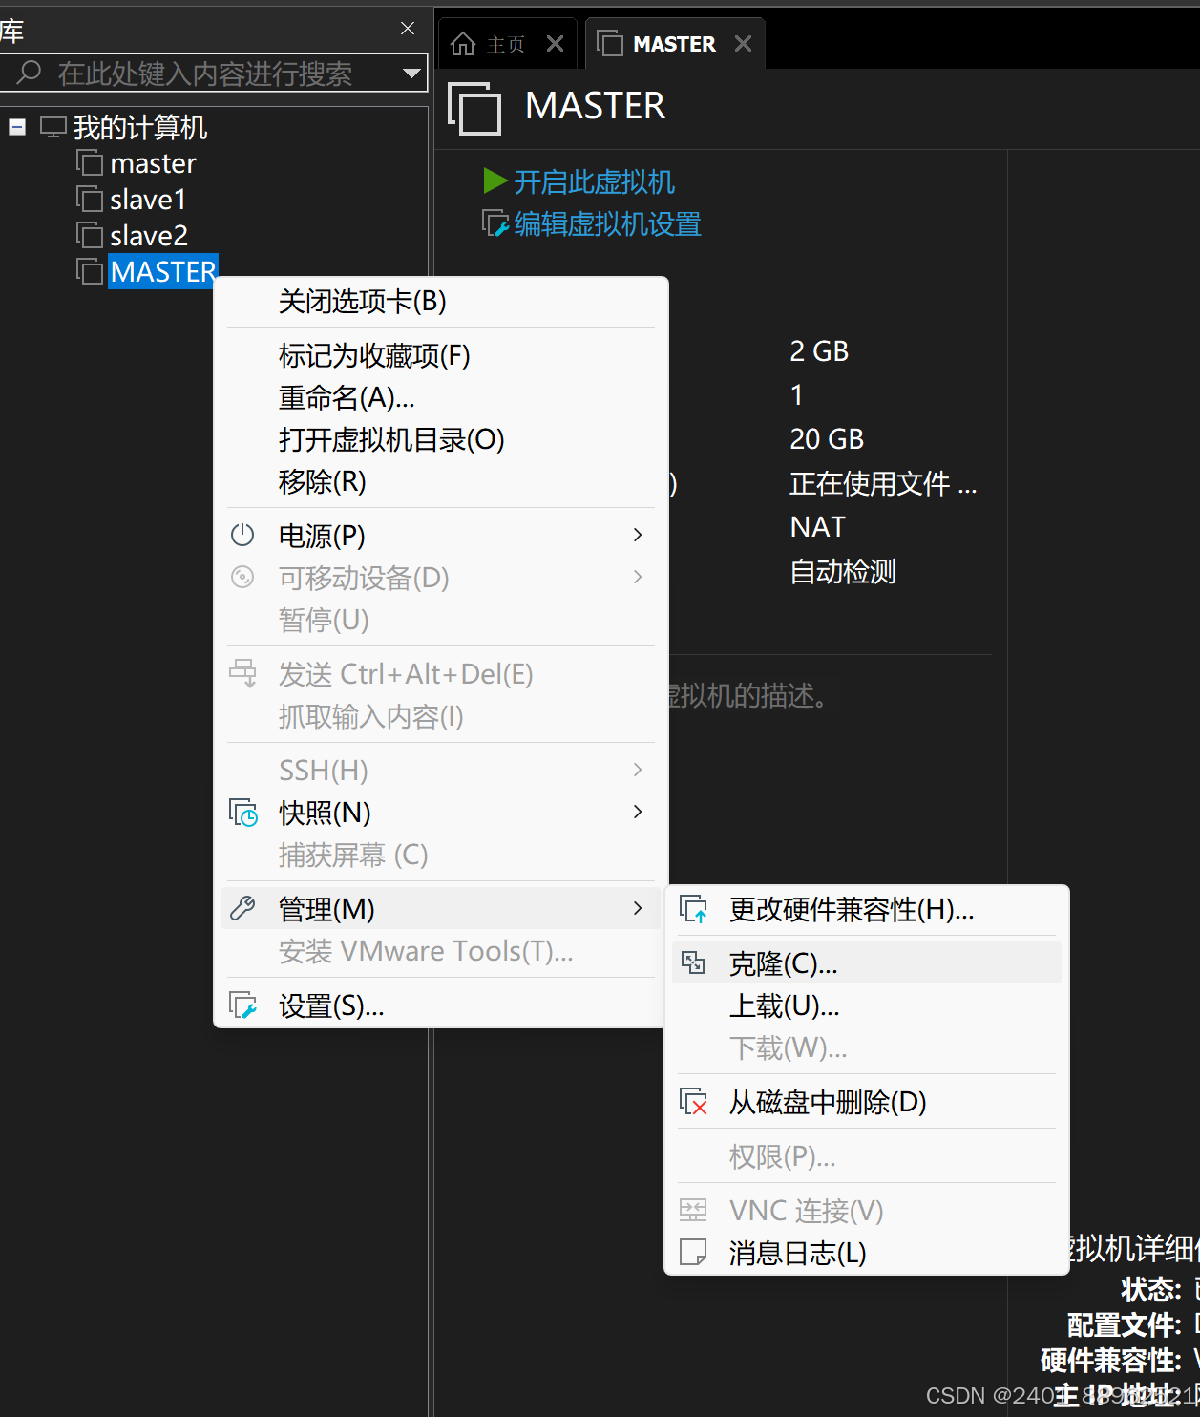1200x1417 pixels.
Task: Click the green play icon for 开启此虚拟机
Action: (x=495, y=180)
